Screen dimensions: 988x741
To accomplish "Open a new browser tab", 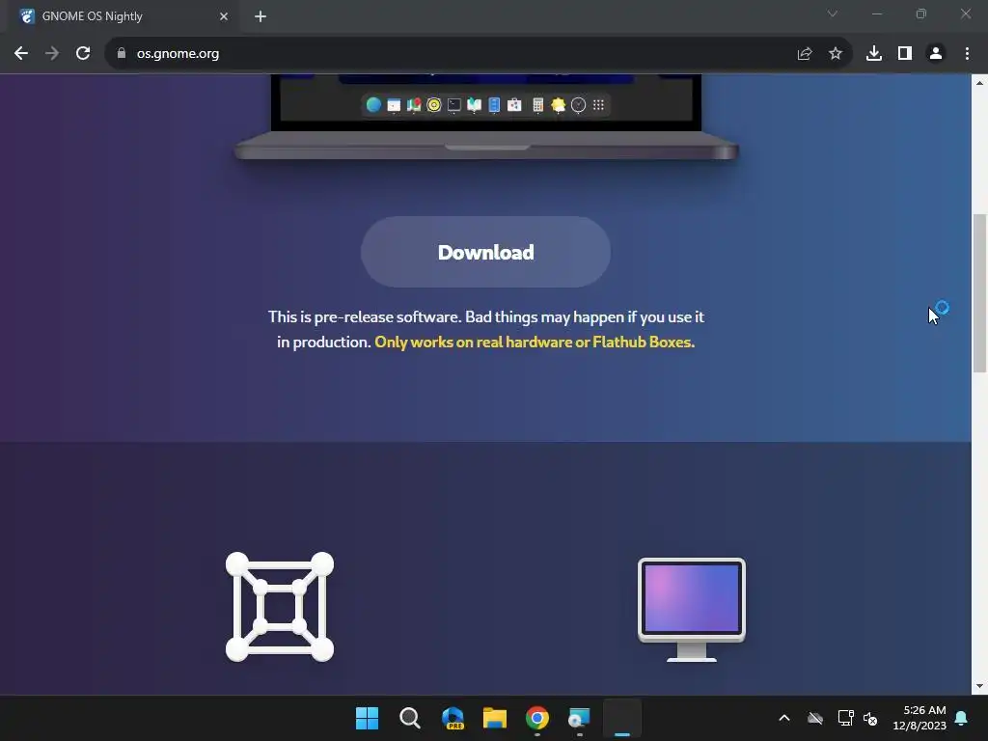I will (261, 16).
